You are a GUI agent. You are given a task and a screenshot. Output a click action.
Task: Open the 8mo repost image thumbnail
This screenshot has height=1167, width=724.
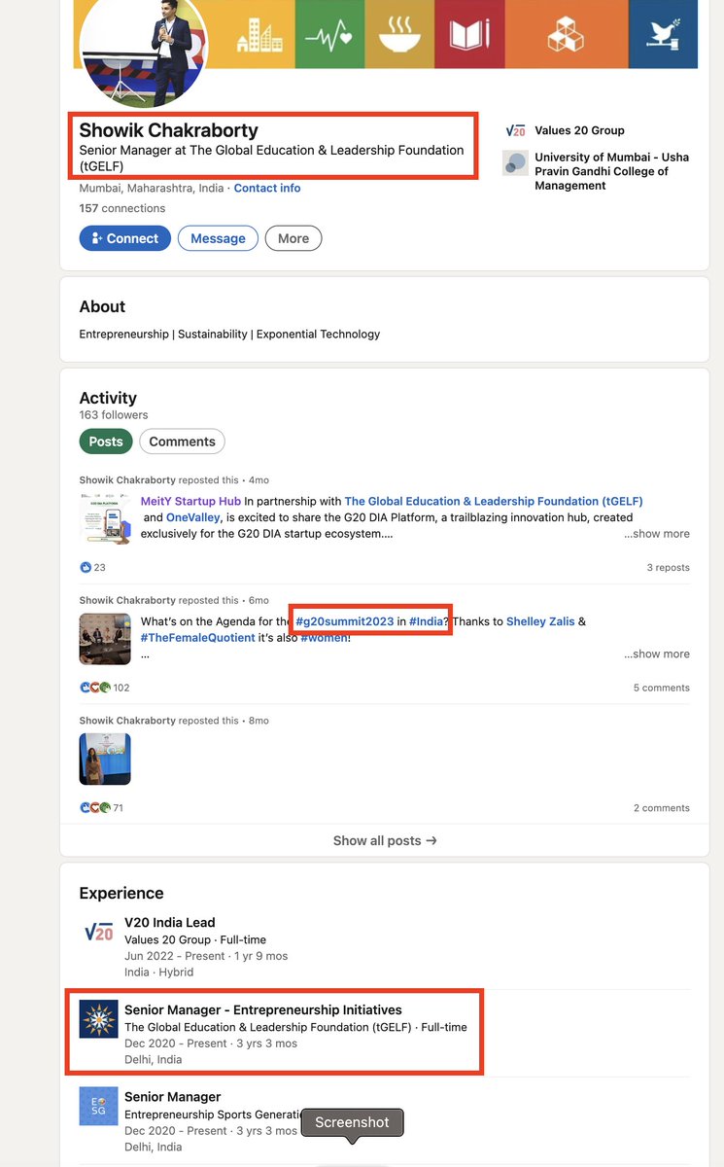[x=105, y=760]
